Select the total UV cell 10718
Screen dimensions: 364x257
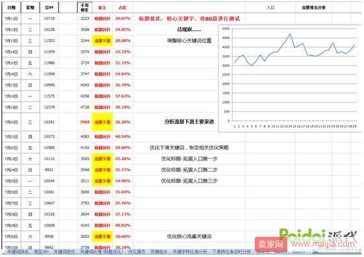(x=49, y=19)
